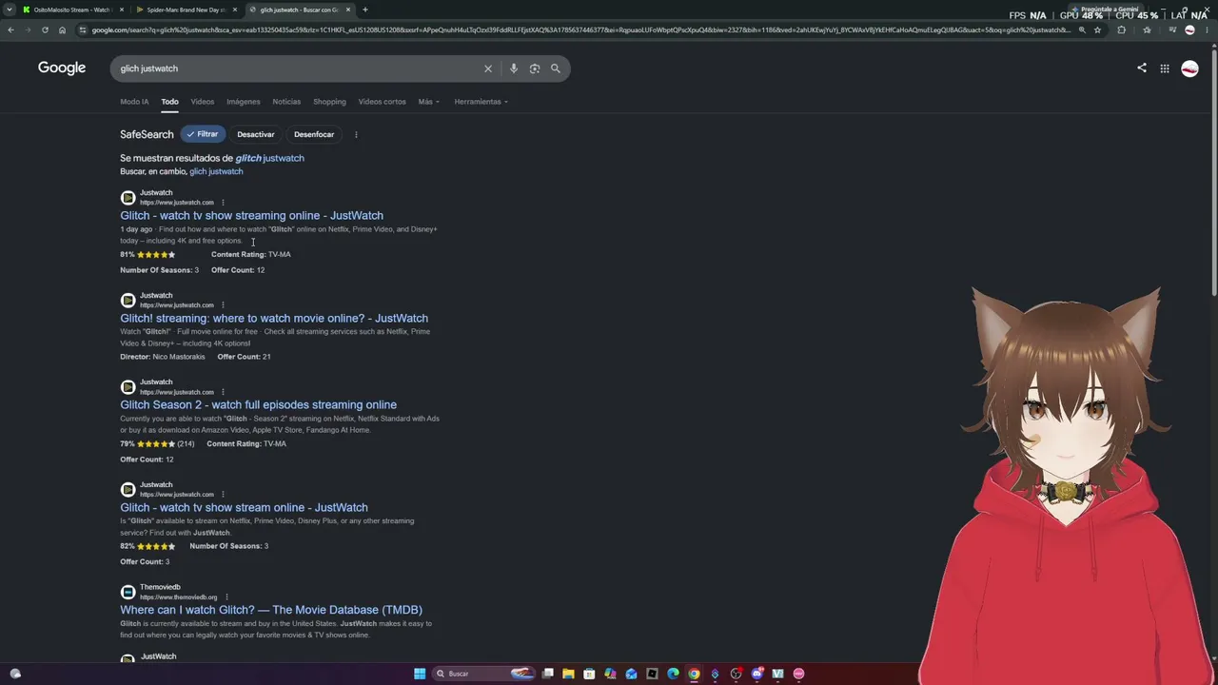
Task: Expand the Más search filter dropdown
Action: (x=428, y=102)
